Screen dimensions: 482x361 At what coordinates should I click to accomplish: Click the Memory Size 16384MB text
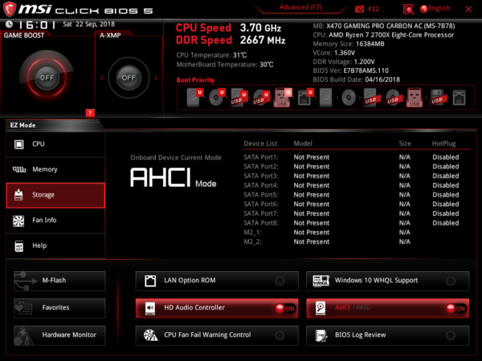click(x=349, y=44)
